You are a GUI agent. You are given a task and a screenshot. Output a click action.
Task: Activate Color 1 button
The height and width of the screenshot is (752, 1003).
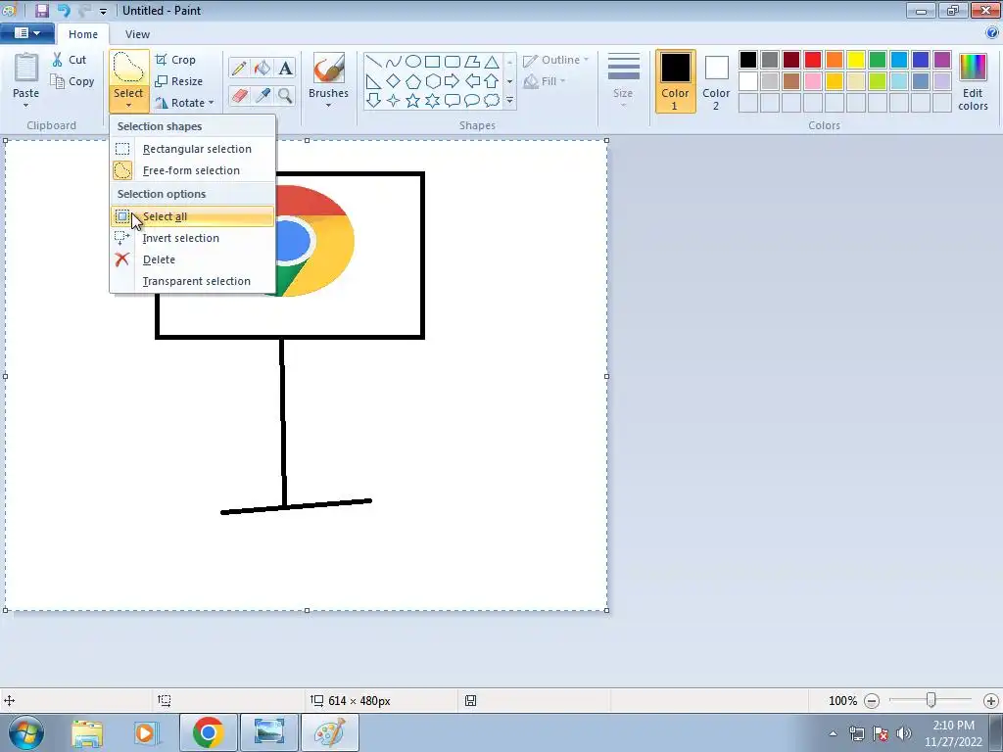(x=676, y=81)
